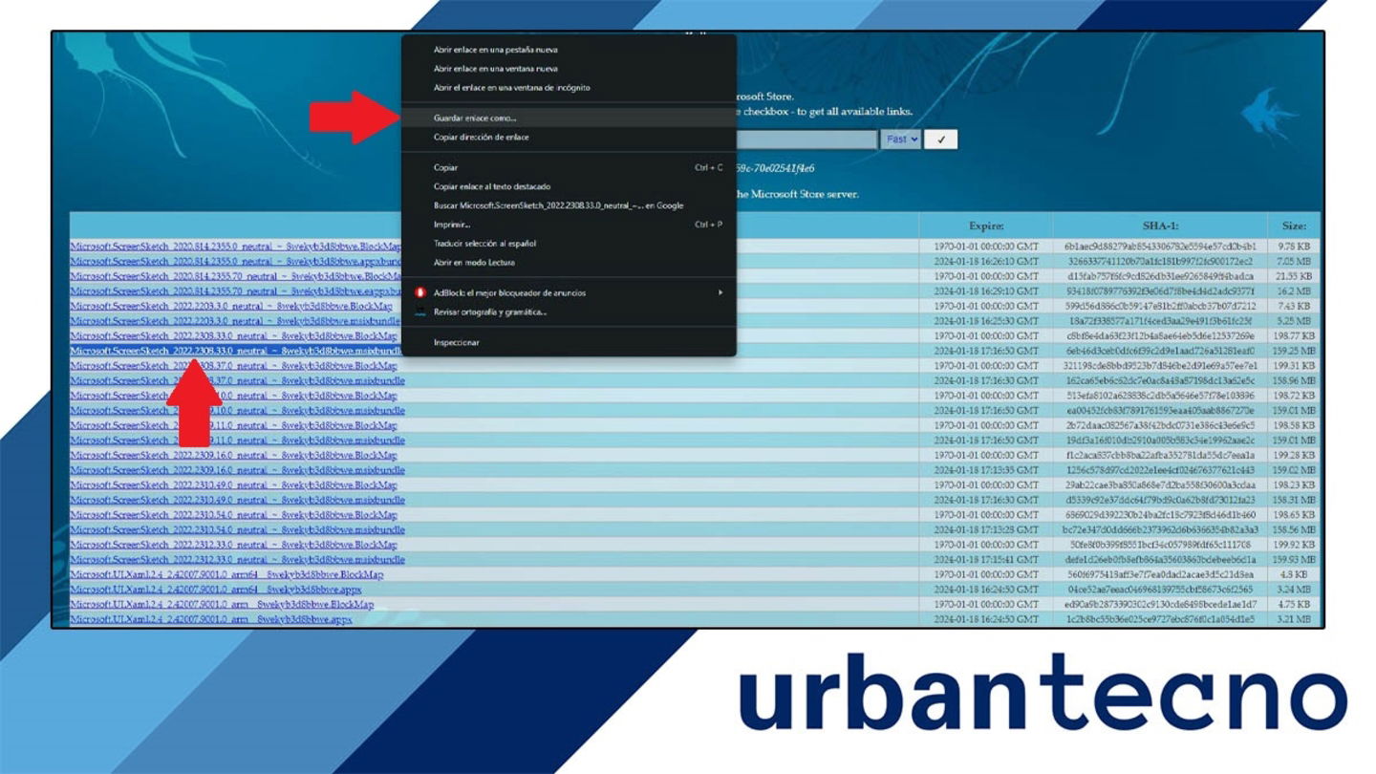Open Microsoft.UI.Xaml.2.4 arm appx link

pyautogui.click(x=210, y=619)
